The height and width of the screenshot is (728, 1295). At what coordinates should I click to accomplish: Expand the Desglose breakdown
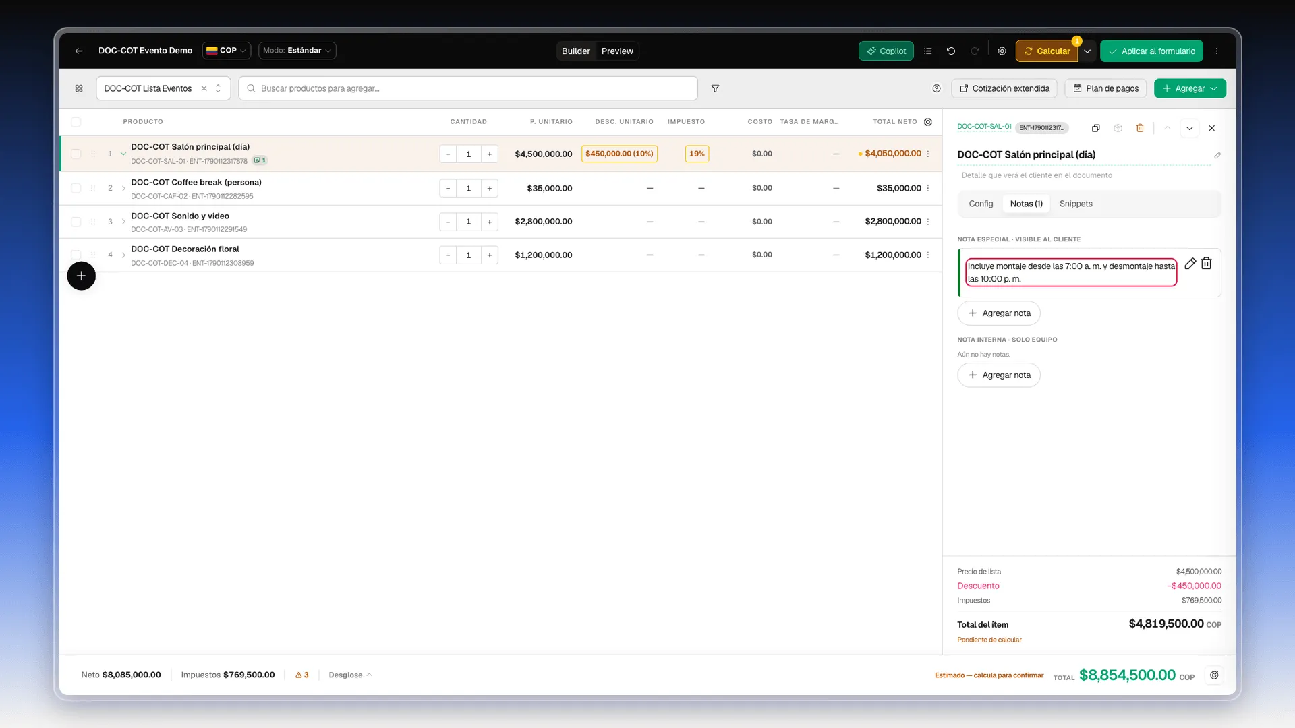coord(350,675)
